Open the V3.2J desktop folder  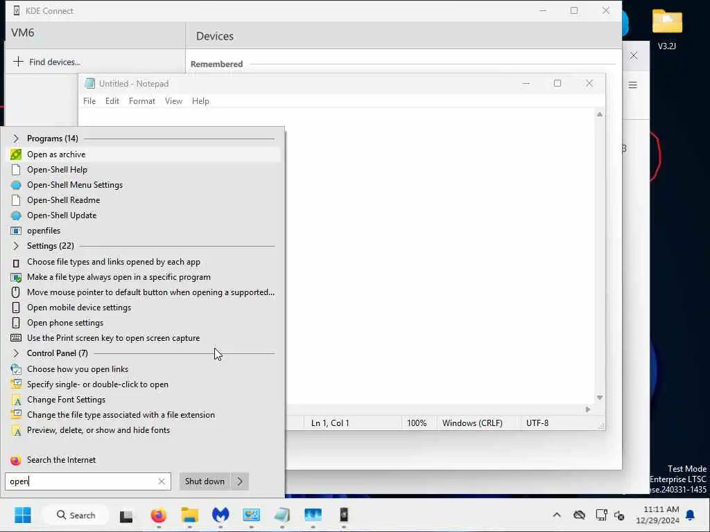pos(667,29)
